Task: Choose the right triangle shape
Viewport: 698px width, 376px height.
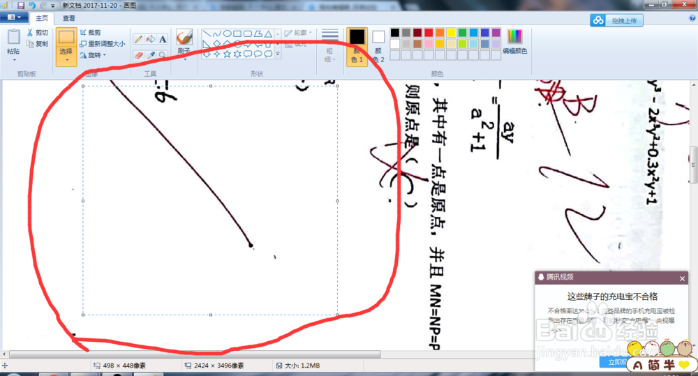Action: pyautogui.click(x=207, y=44)
